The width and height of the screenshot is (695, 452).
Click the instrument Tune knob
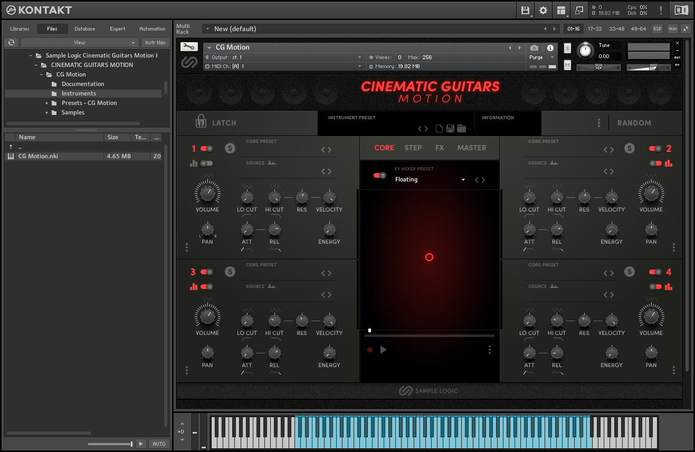[x=585, y=51]
